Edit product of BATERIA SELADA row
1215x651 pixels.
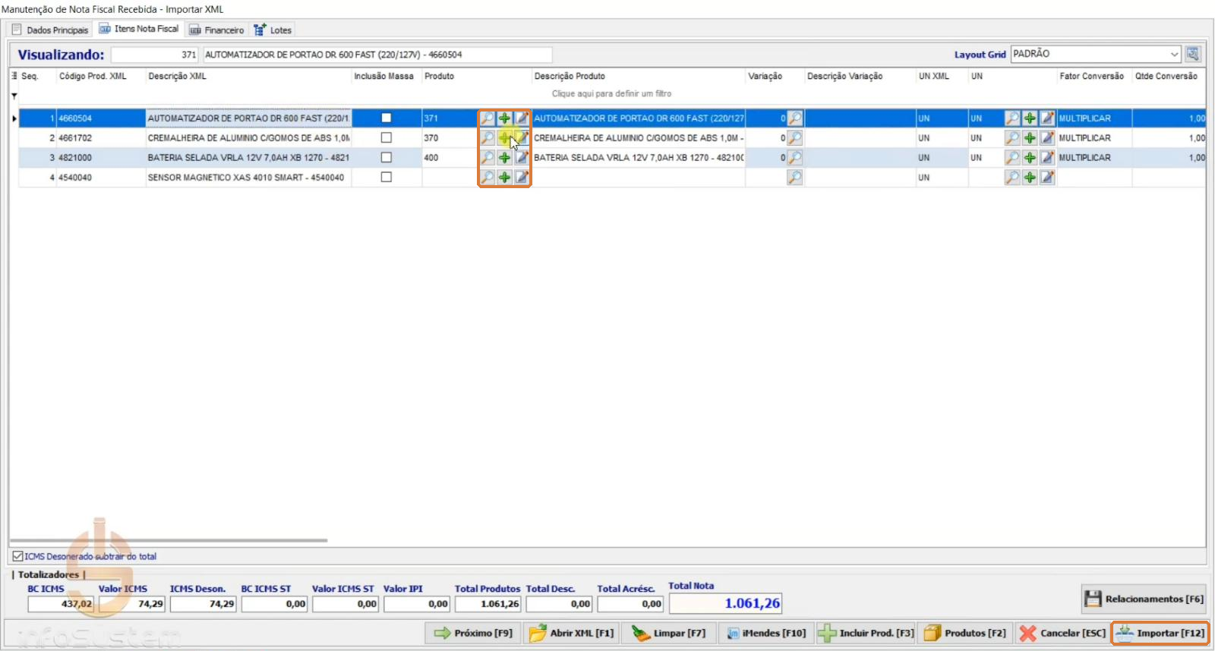click(x=522, y=158)
